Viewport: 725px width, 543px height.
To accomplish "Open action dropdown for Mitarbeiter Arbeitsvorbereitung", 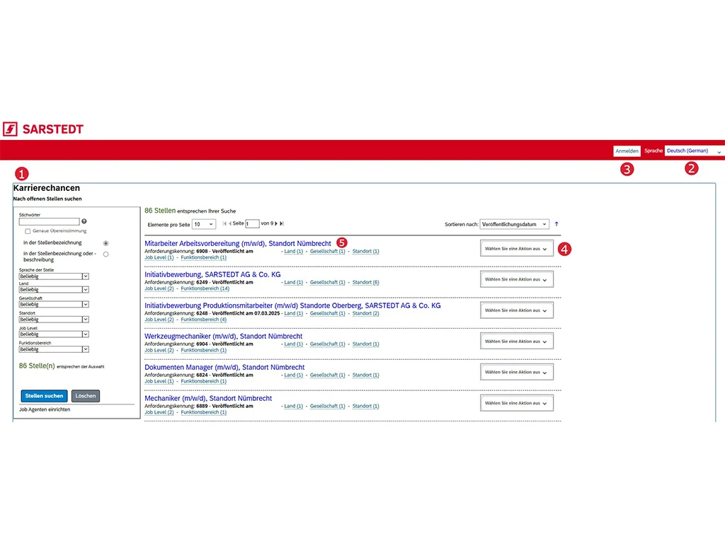I will (x=516, y=248).
